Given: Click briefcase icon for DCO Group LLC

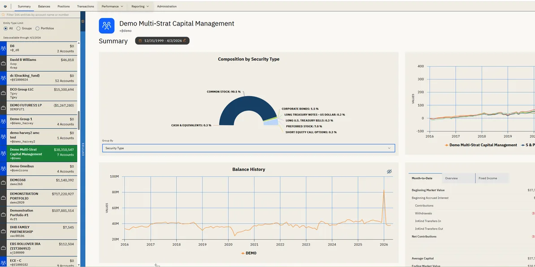Looking at the screenshot, I should pos(4,93).
